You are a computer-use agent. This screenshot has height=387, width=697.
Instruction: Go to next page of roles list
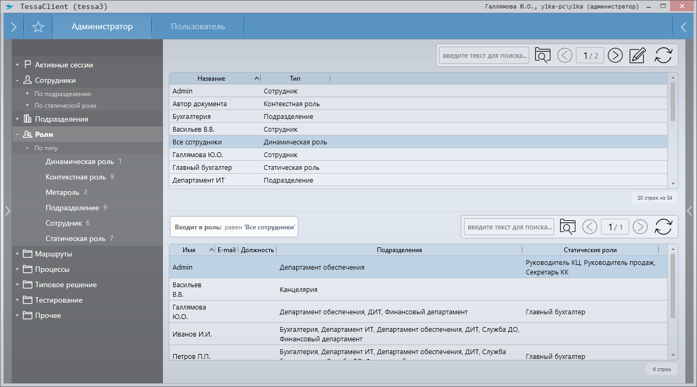point(615,55)
